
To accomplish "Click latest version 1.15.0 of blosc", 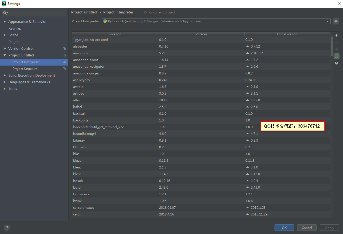I will (255, 174).
